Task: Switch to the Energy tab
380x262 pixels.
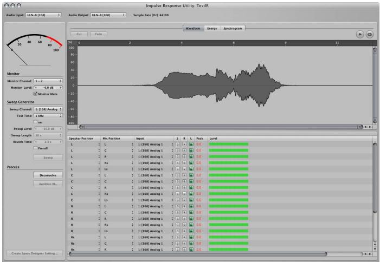Action: pos(212,29)
